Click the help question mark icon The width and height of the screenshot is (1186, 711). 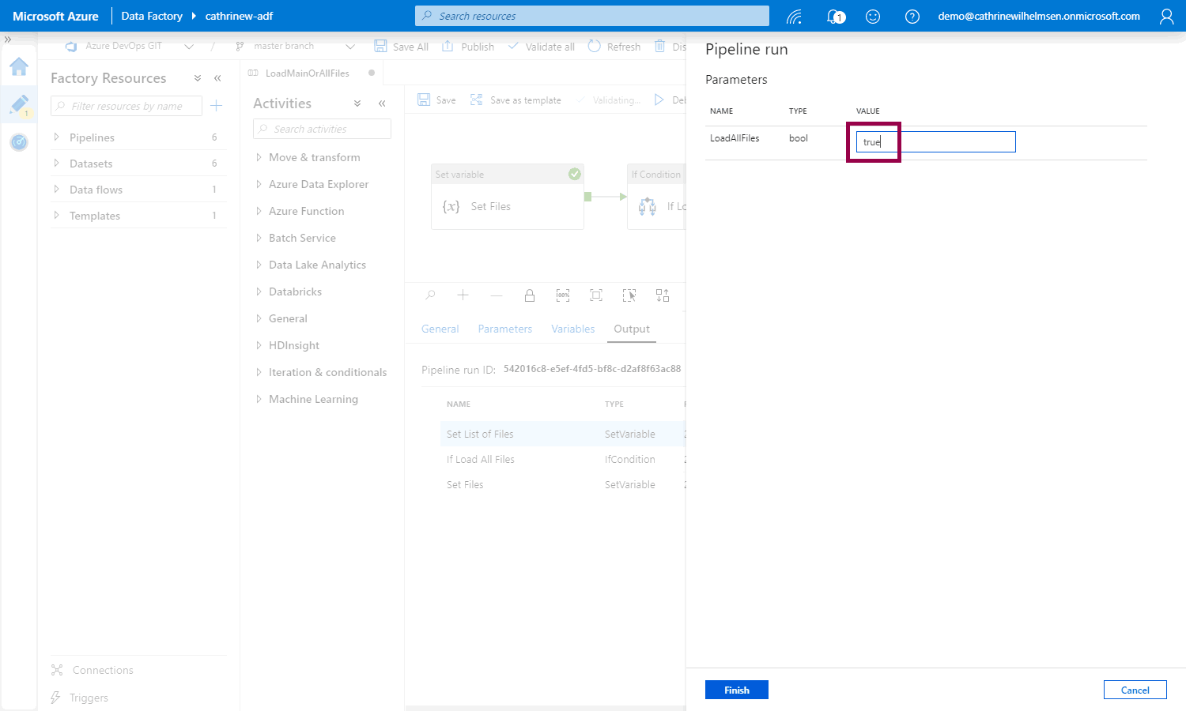pyautogui.click(x=912, y=16)
